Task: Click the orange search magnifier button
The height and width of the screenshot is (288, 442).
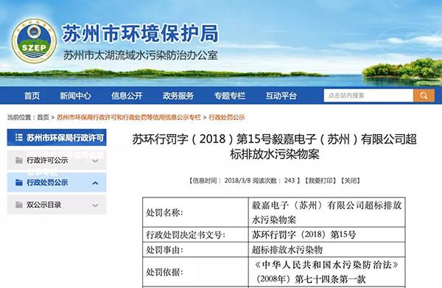Action: pos(424,96)
